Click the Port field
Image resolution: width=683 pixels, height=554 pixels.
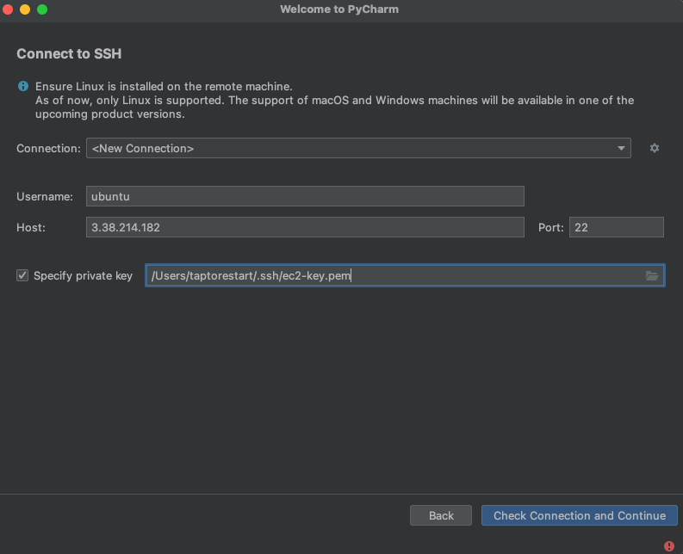[x=617, y=227]
